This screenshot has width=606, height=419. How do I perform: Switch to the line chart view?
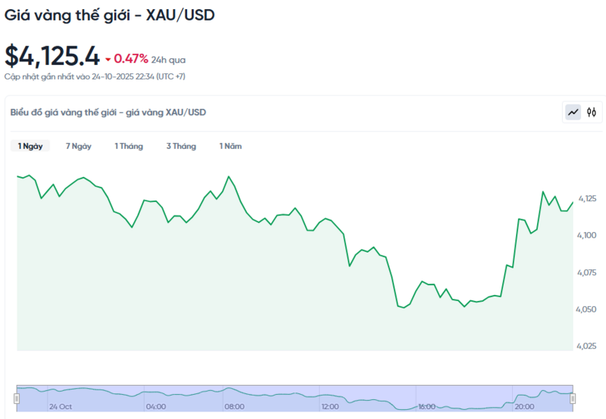(x=573, y=113)
